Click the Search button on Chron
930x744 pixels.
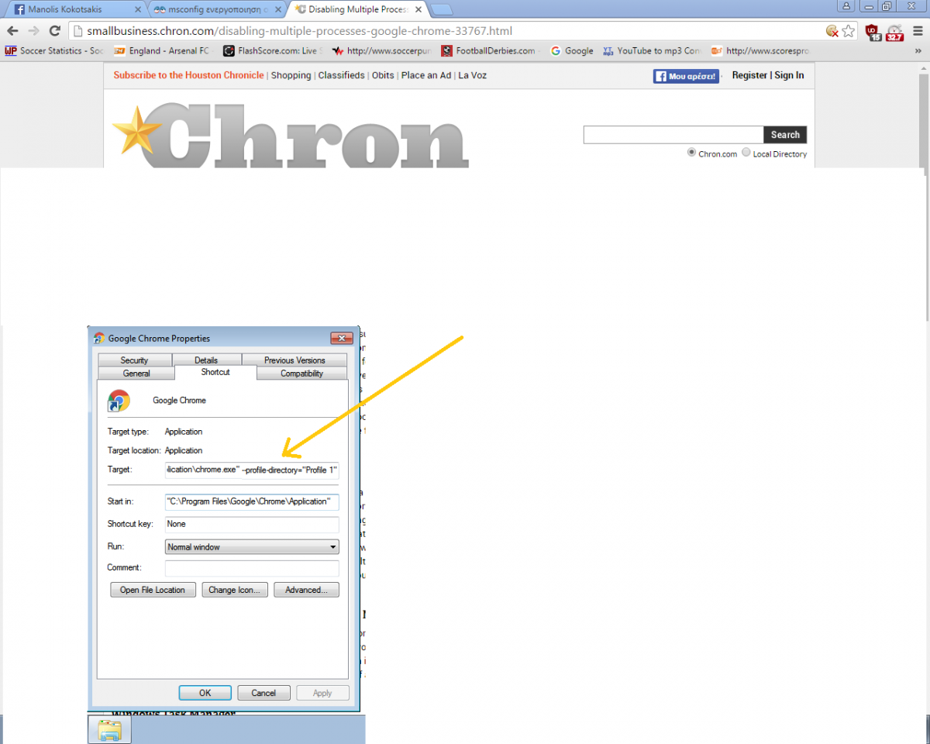tap(785, 135)
